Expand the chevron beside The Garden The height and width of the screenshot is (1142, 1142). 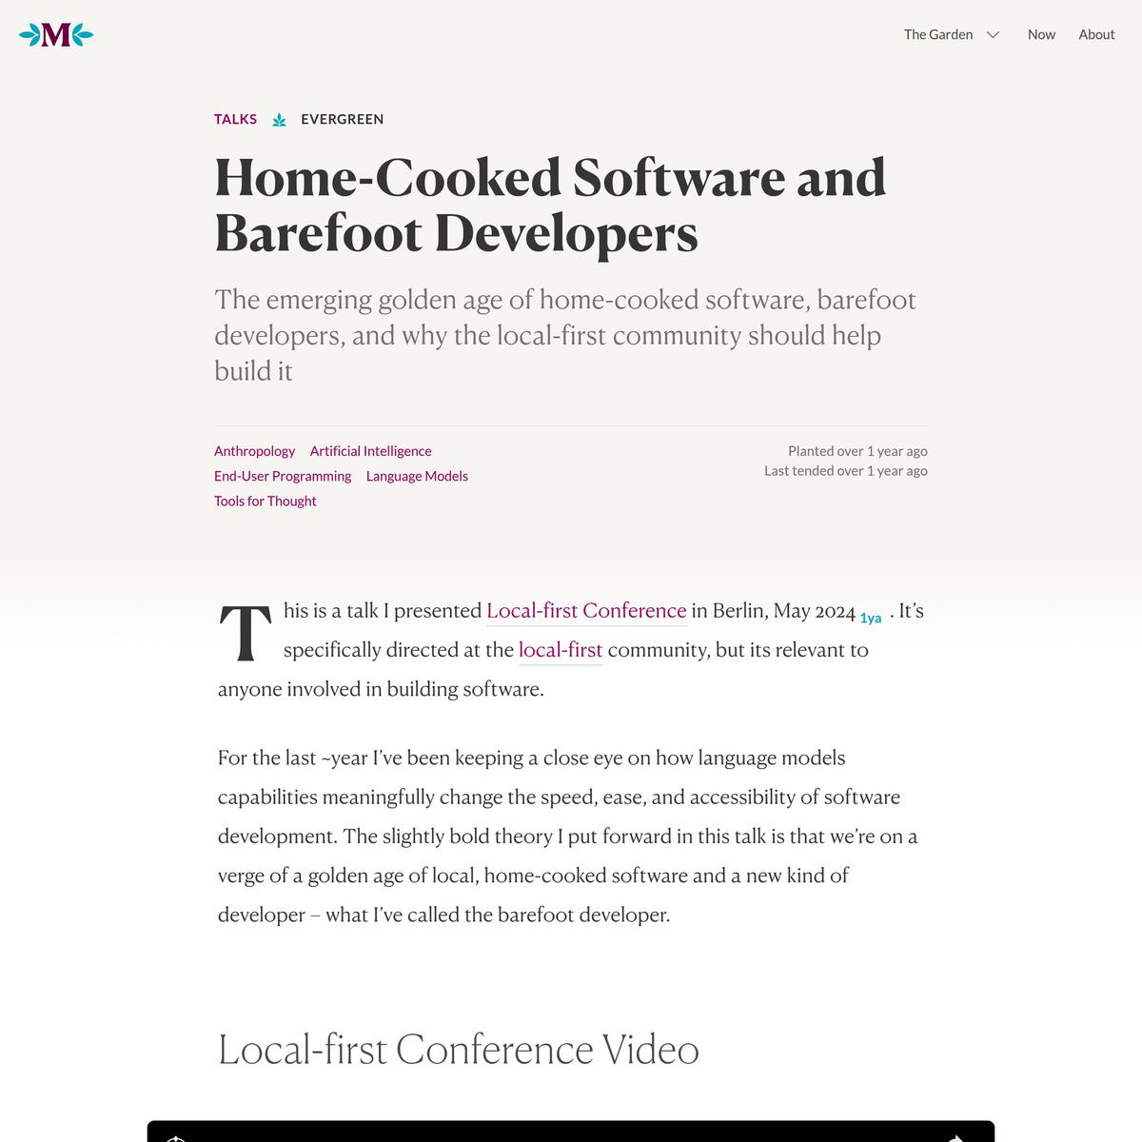pos(993,35)
